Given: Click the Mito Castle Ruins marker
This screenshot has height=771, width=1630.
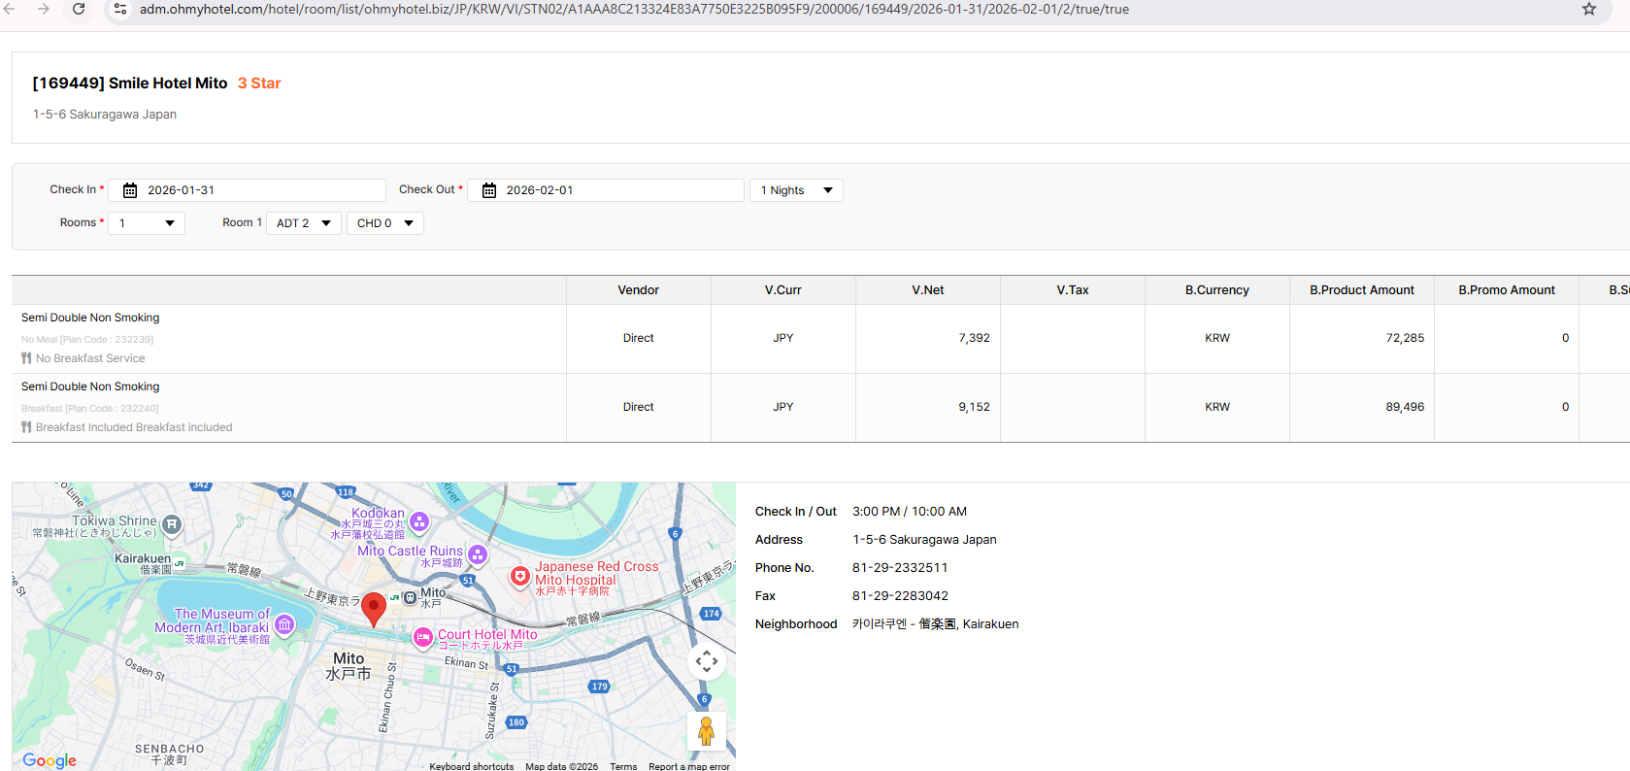Looking at the screenshot, I should pyautogui.click(x=477, y=554).
